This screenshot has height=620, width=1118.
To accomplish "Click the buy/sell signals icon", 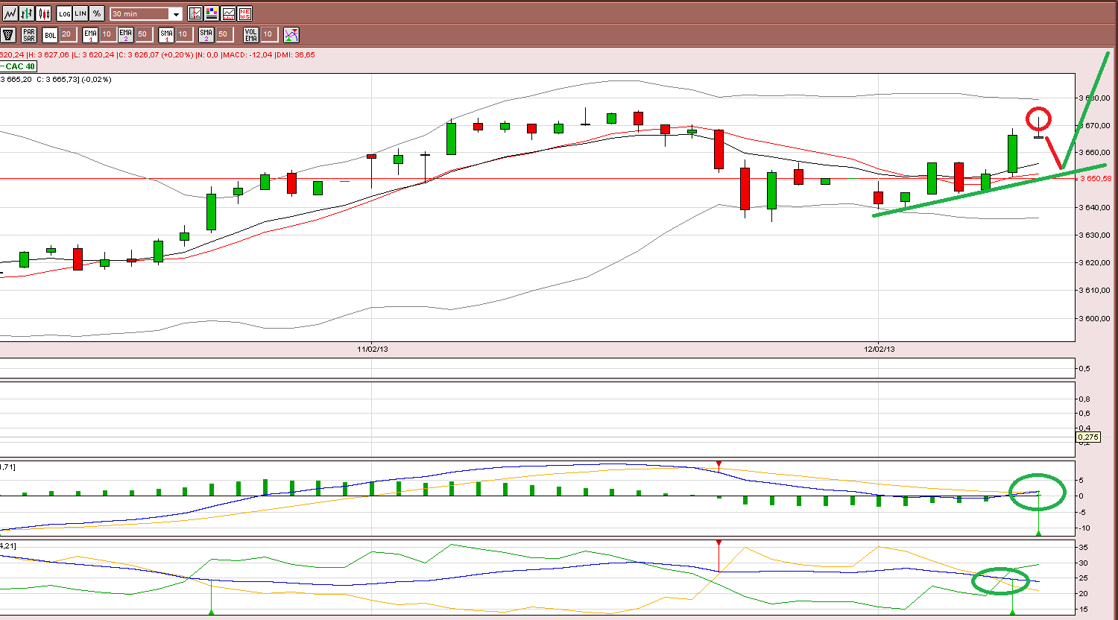I will 291,34.
